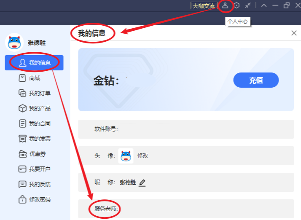
Task: Click the person icon beside 我的信息
Action: coord(22,63)
